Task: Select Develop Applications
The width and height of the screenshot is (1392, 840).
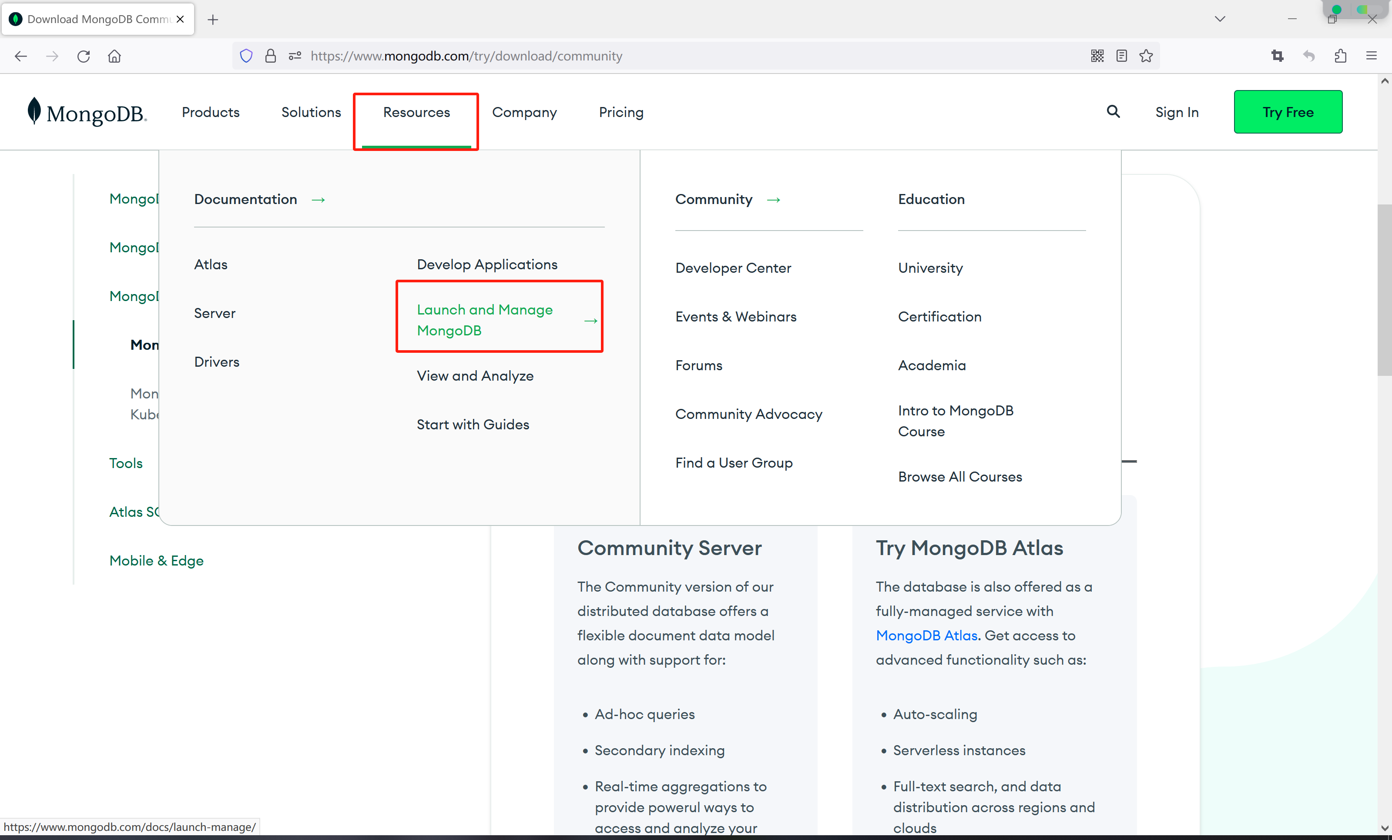Action: 487,264
